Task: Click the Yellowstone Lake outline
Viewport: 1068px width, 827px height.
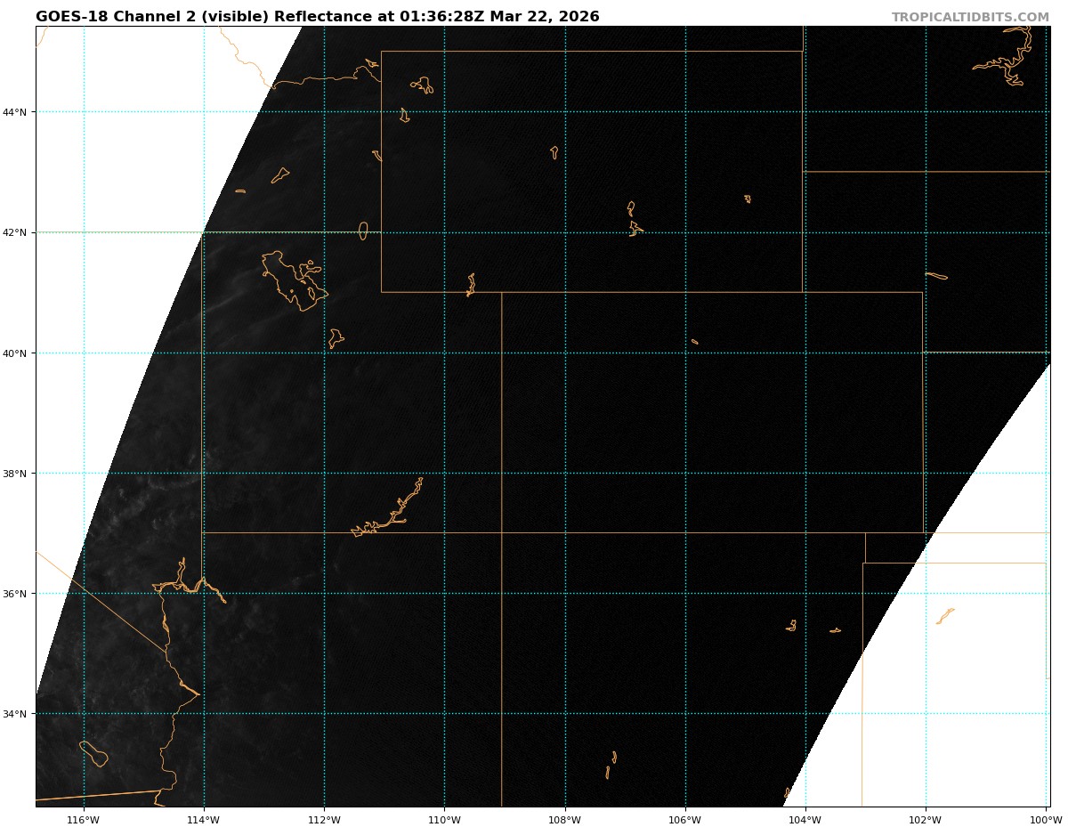Action: pyautogui.click(x=424, y=85)
